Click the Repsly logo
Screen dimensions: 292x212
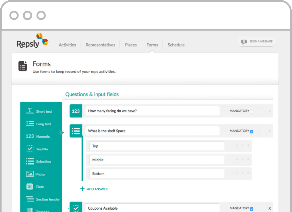(x=32, y=41)
